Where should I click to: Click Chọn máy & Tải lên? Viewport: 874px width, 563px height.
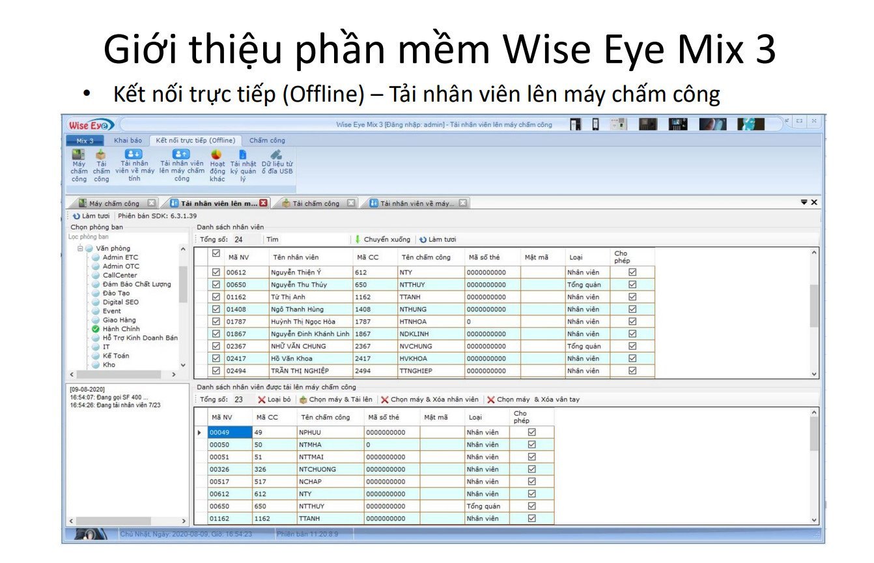click(x=336, y=399)
